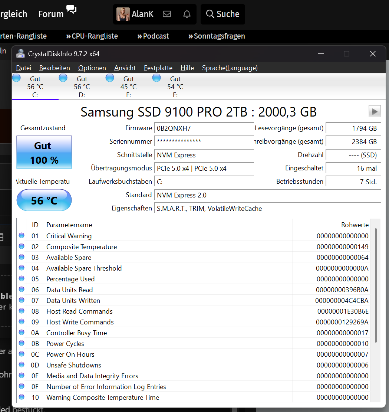
Task: Select the Critical Warning row
Action: (194, 236)
